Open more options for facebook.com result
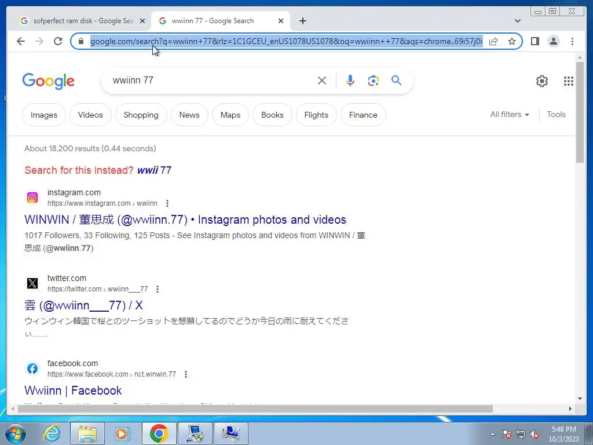This screenshot has width=593, height=445. click(x=186, y=374)
